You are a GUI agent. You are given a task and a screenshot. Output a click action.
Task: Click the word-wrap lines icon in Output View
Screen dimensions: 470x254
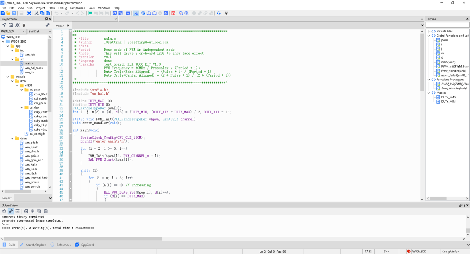coord(17,211)
